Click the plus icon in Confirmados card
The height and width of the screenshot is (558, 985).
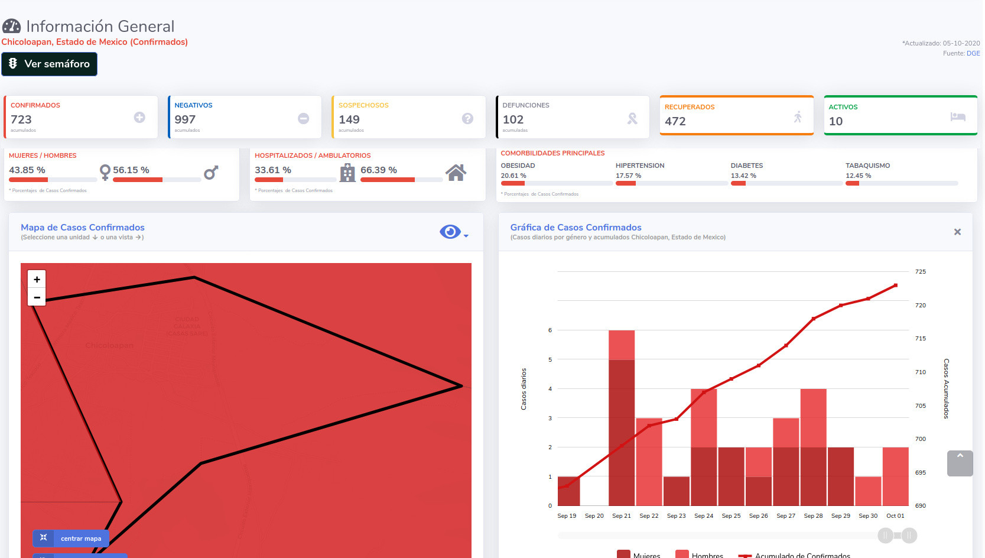(139, 118)
